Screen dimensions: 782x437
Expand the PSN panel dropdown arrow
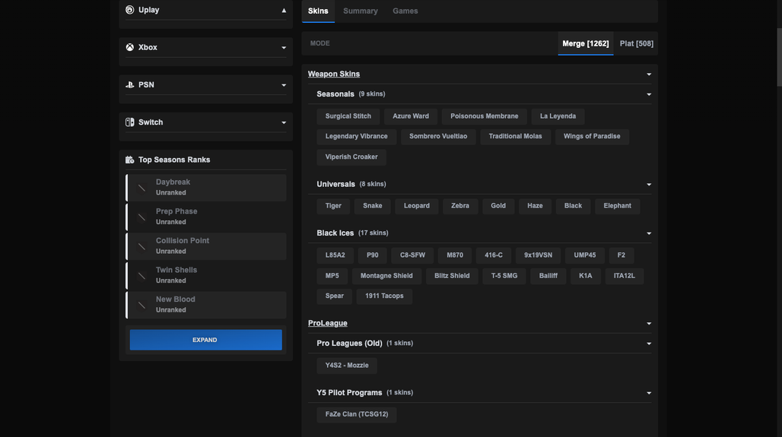pyautogui.click(x=284, y=85)
